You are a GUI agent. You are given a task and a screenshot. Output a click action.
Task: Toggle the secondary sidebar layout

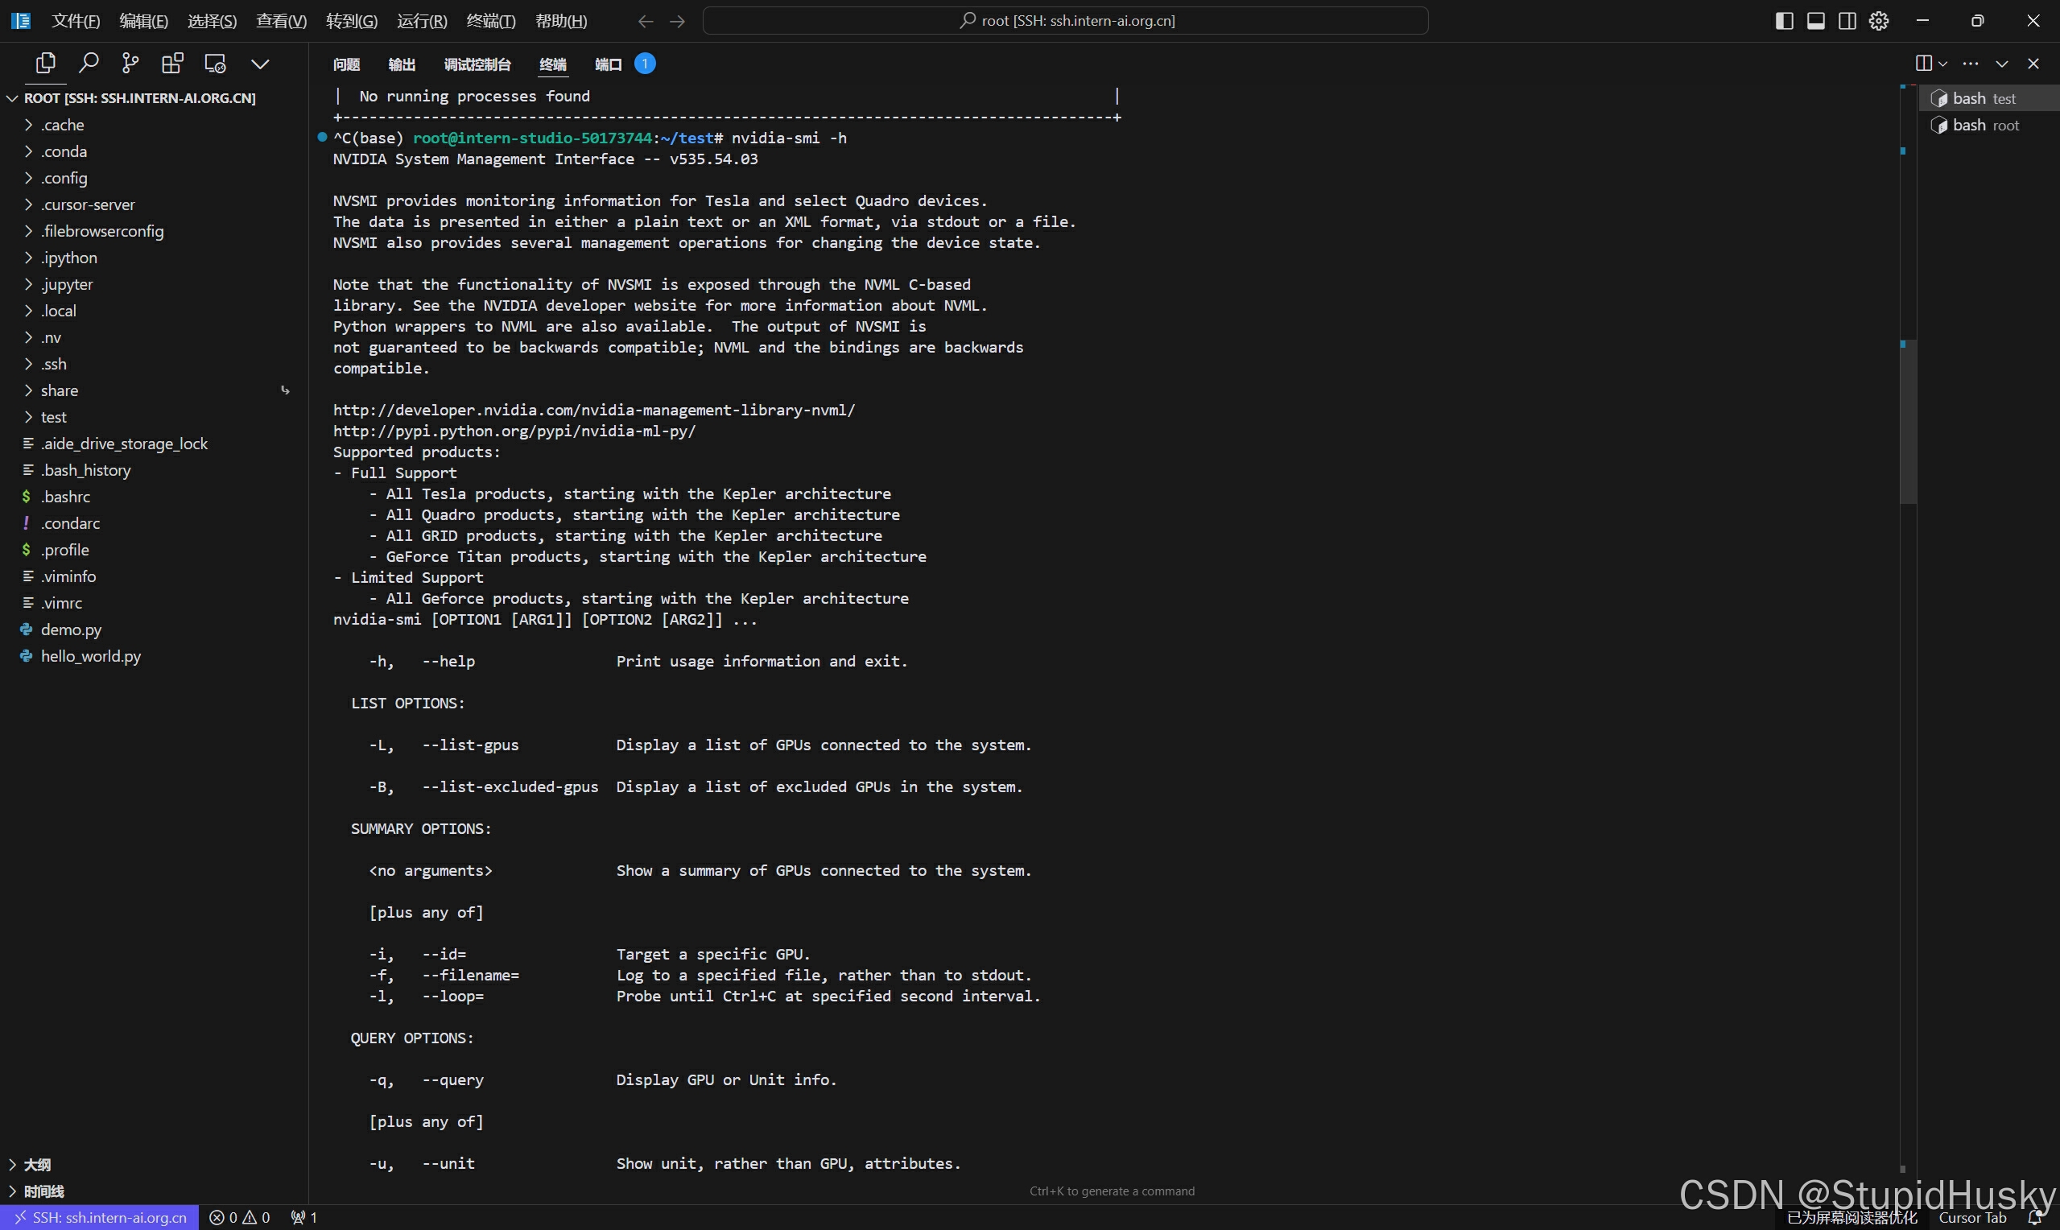pyautogui.click(x=1847, y=21)
